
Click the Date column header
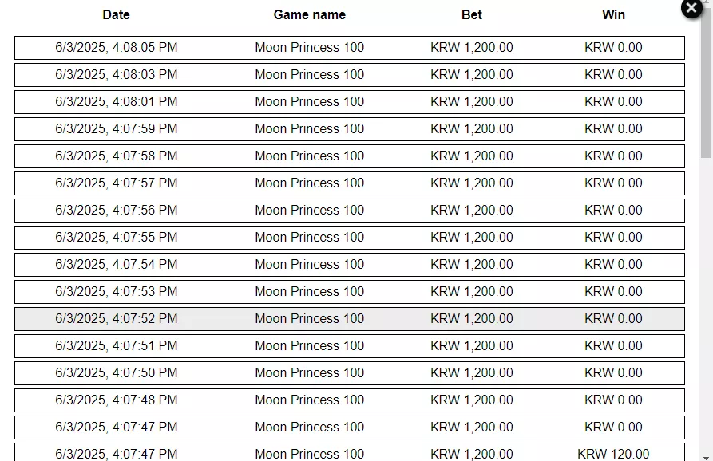[x=116, y=14]
